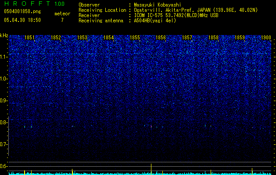Click the meteor count value 7
Screen dimensions: 276x175
[62, 20]
